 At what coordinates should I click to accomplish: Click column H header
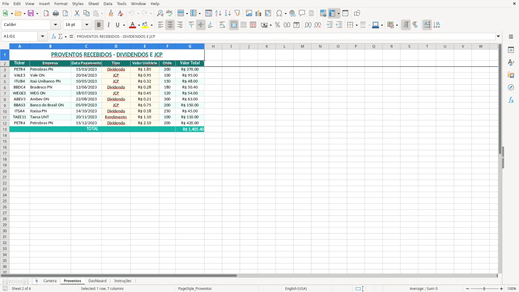tap(213, 46)
